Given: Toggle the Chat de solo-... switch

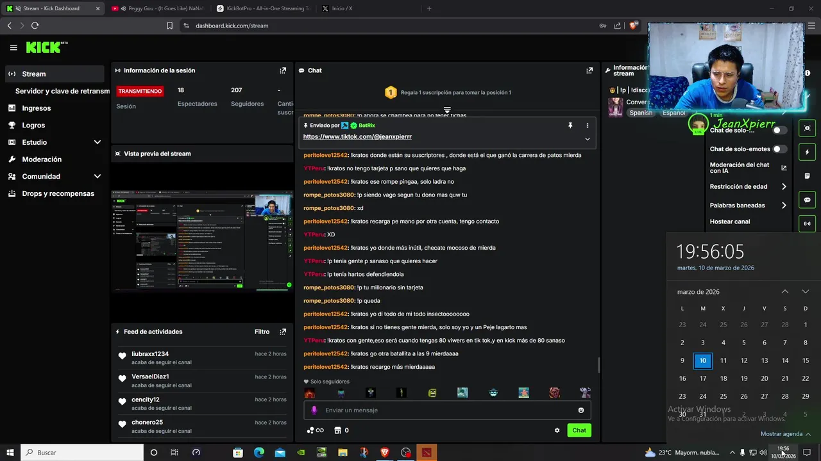Looking at the screenshot, I should (780, 130).
